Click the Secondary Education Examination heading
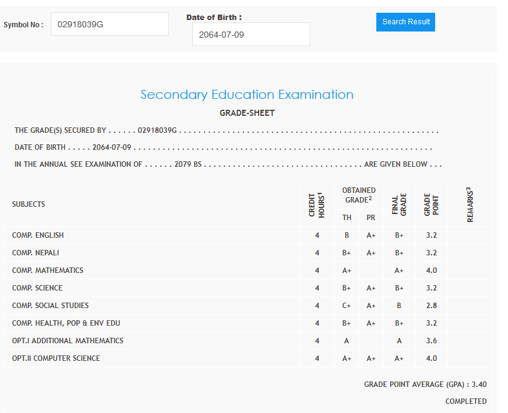 tap(247, 95)
